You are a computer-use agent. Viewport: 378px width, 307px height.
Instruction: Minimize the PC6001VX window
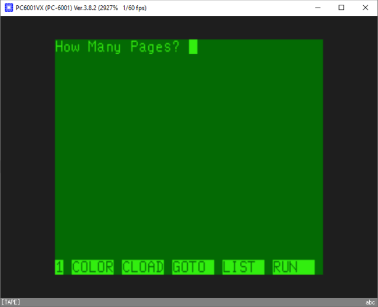318,8
